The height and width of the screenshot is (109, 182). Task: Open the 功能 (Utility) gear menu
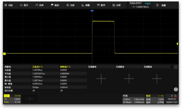[x=6, y=5]
